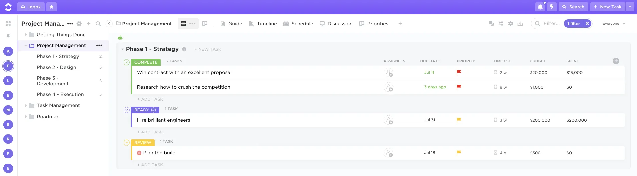Collapse the Phase 1 - Strategy list header
Viewport: 637px width, 176px height.
[x=122, y=49]
